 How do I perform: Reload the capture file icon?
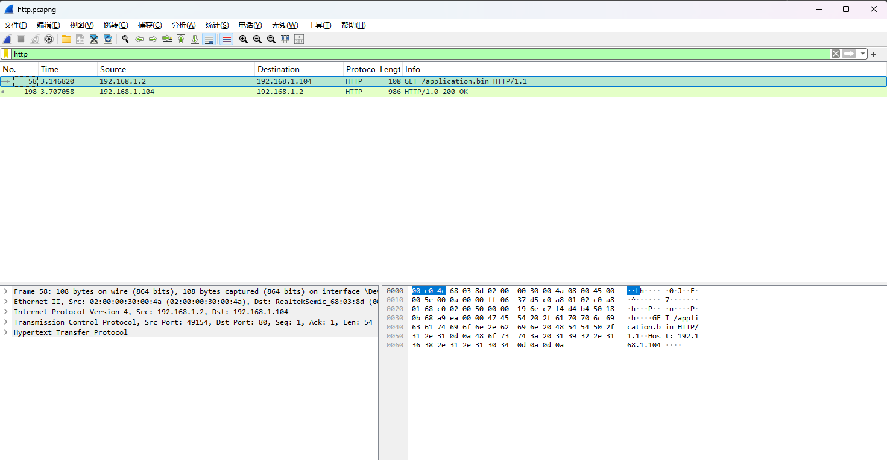[108, 39]
